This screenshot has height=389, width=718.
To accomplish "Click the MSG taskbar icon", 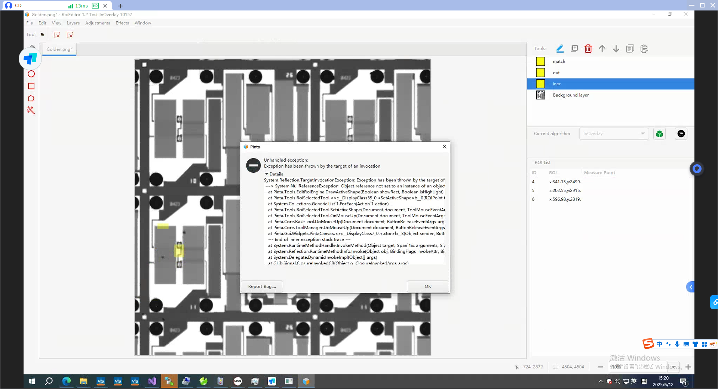I will coord(238,381).
